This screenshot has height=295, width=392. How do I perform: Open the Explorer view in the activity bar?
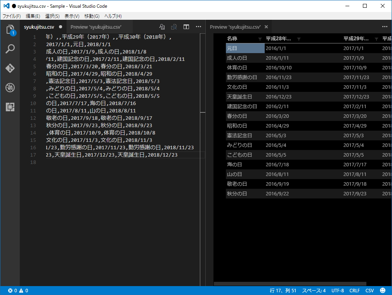point(10,29)
